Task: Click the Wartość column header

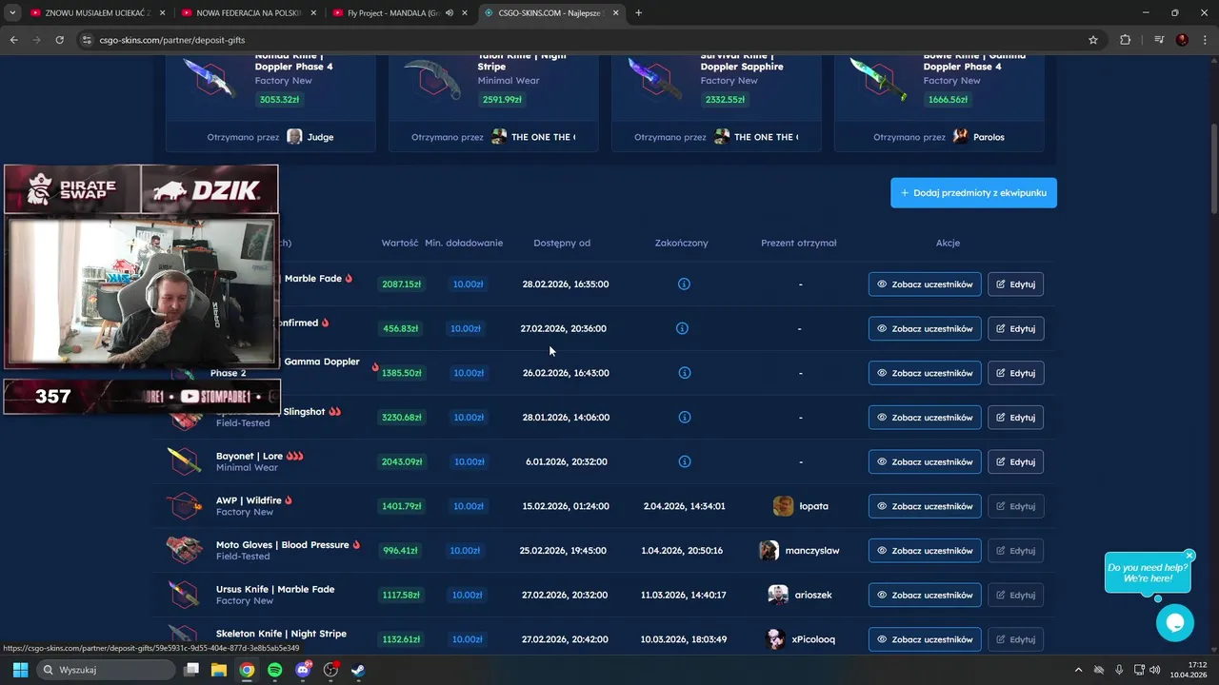Action: 400,243
